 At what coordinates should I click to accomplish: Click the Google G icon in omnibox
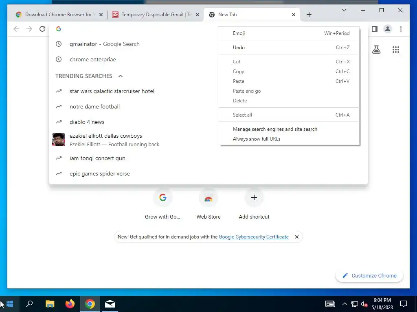[x=59, y=29]
